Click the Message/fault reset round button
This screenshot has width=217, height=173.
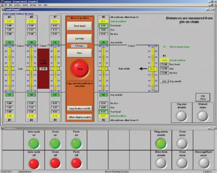pyautogui.click(x=204, y=163)
